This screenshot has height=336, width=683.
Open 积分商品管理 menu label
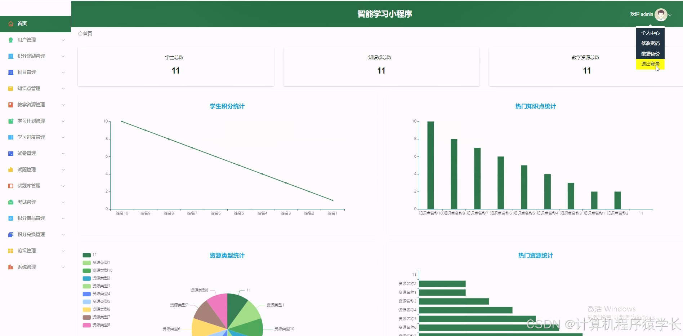click(x=31, y=218)
